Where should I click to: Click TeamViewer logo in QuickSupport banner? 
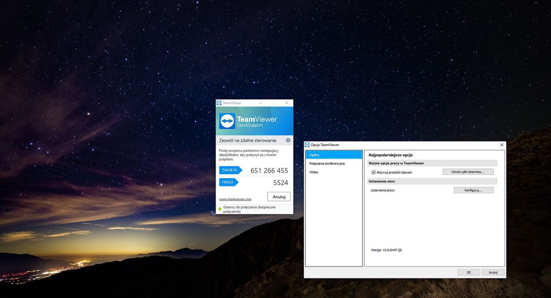point(227,121)
